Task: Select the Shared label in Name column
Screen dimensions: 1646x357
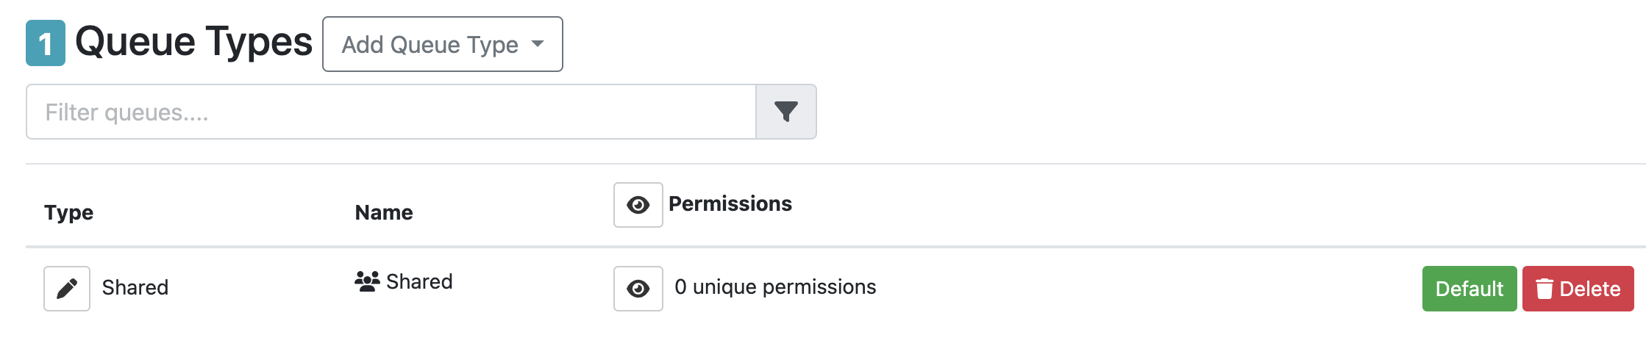Action: click(x=419, y=281)
